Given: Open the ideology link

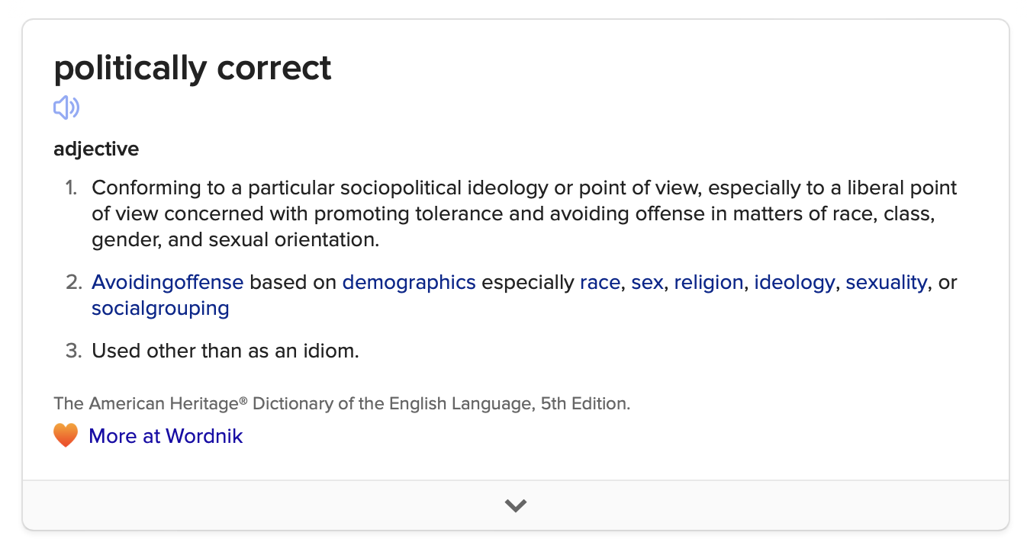Looking at the screenshot, I should pyautogui.click(x=794, y=282).
